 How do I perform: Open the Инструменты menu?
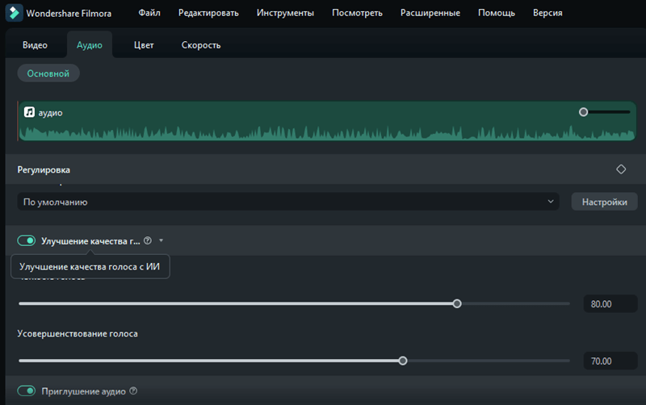[284, 13]
